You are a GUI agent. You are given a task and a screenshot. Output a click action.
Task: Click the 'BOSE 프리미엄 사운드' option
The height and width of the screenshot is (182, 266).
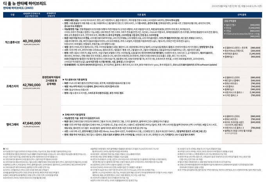pos(234,122)
